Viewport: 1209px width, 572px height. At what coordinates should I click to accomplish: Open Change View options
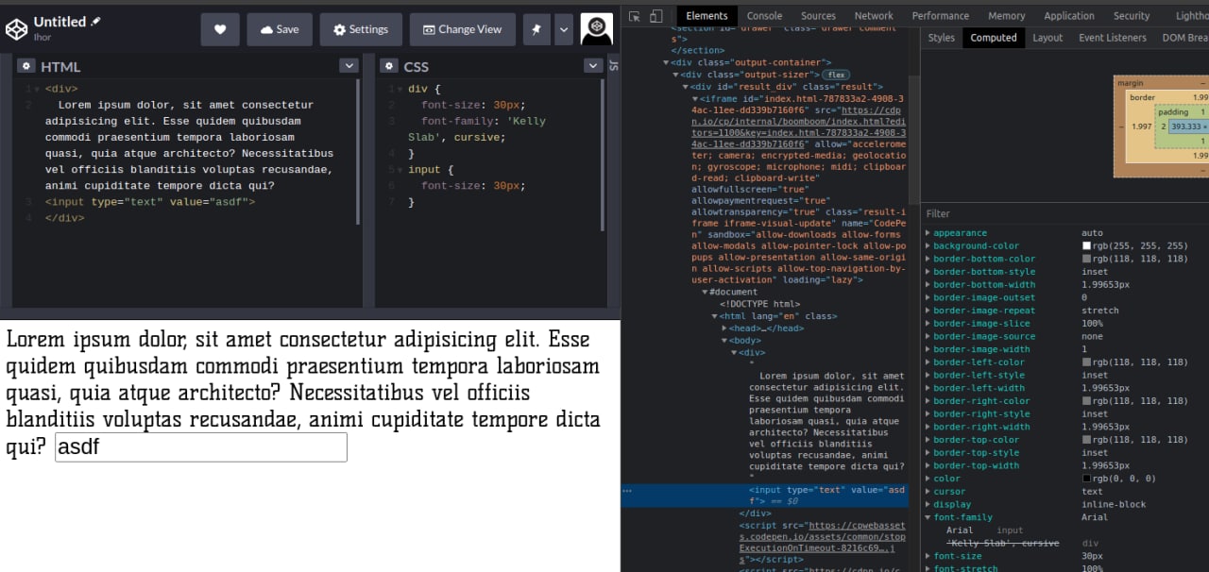coord(463,29)
